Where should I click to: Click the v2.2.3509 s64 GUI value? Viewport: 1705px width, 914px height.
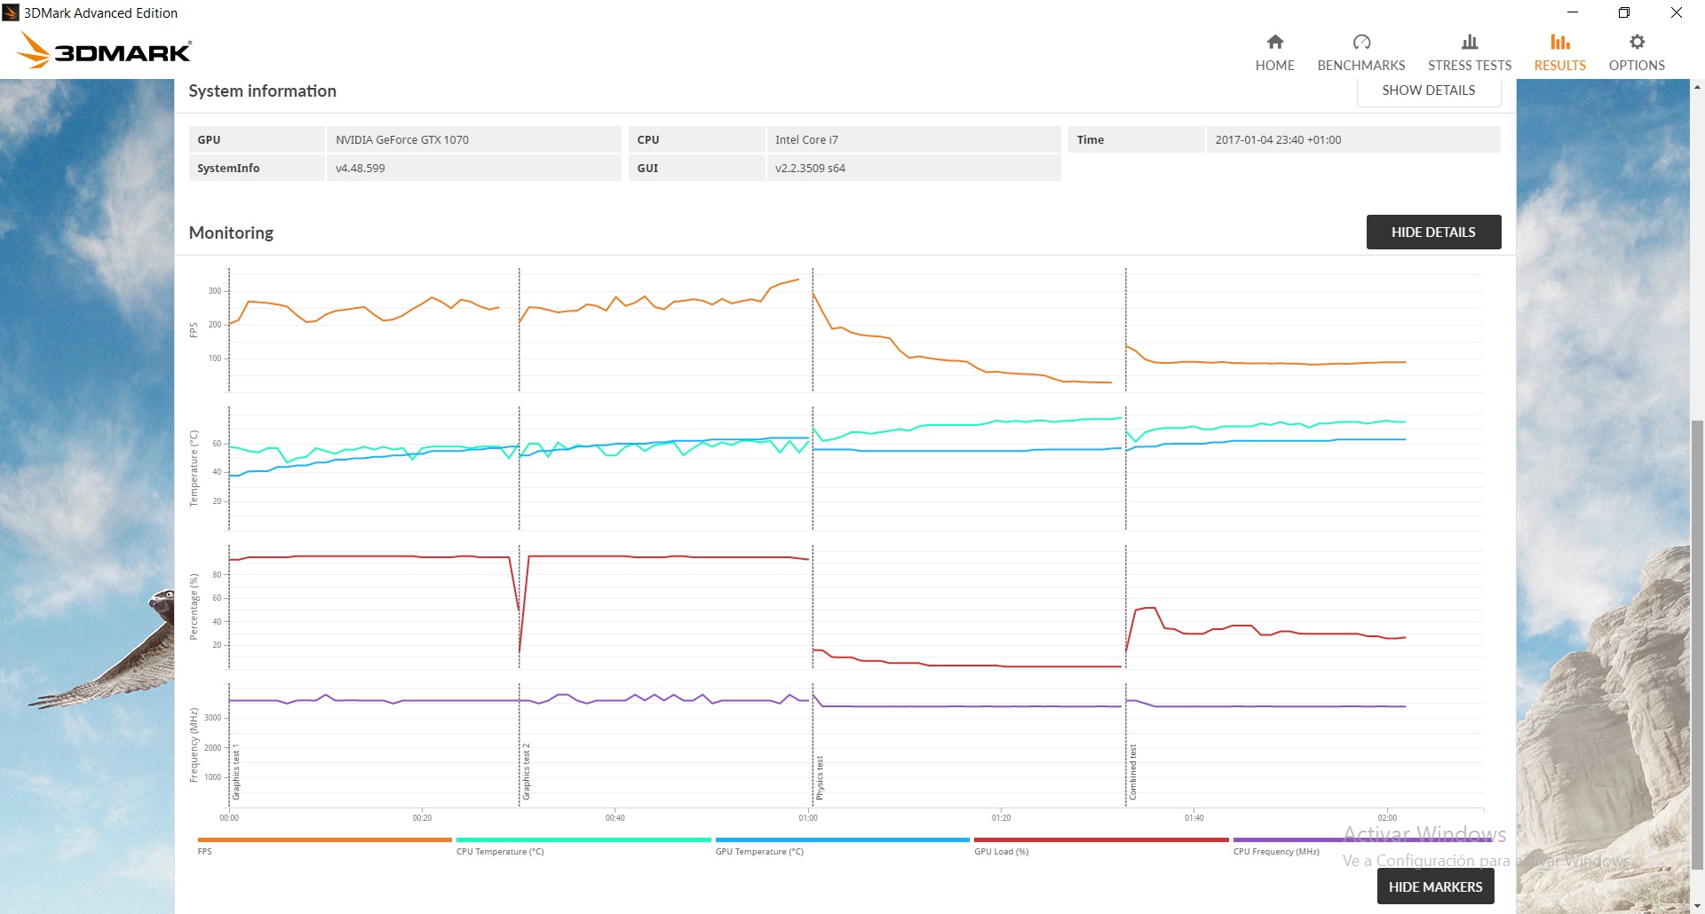tap(810, 168)
